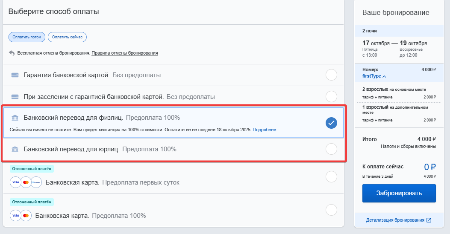
Task: Open 'Правила отмены бронирования' link
Action: (124, 53)
